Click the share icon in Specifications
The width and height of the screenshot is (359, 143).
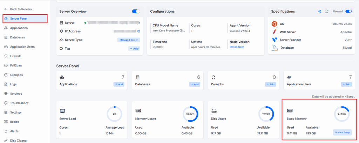coord(319,12)
